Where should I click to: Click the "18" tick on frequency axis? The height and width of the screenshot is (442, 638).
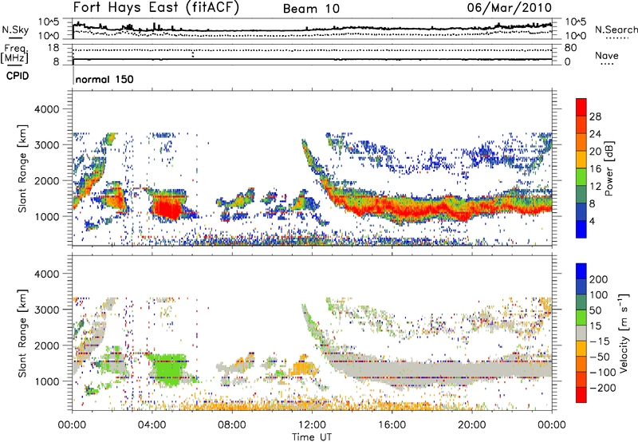[x=53, y=48]
